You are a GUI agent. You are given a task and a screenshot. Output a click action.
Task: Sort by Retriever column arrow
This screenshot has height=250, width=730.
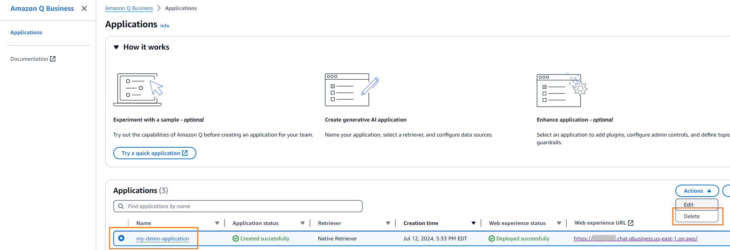pyautogui.click(x=388, y=223)
